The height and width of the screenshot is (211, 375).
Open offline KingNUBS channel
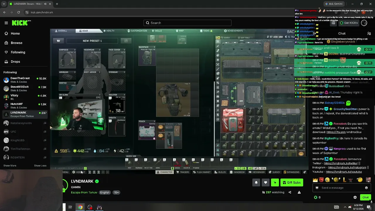[25, 140]
